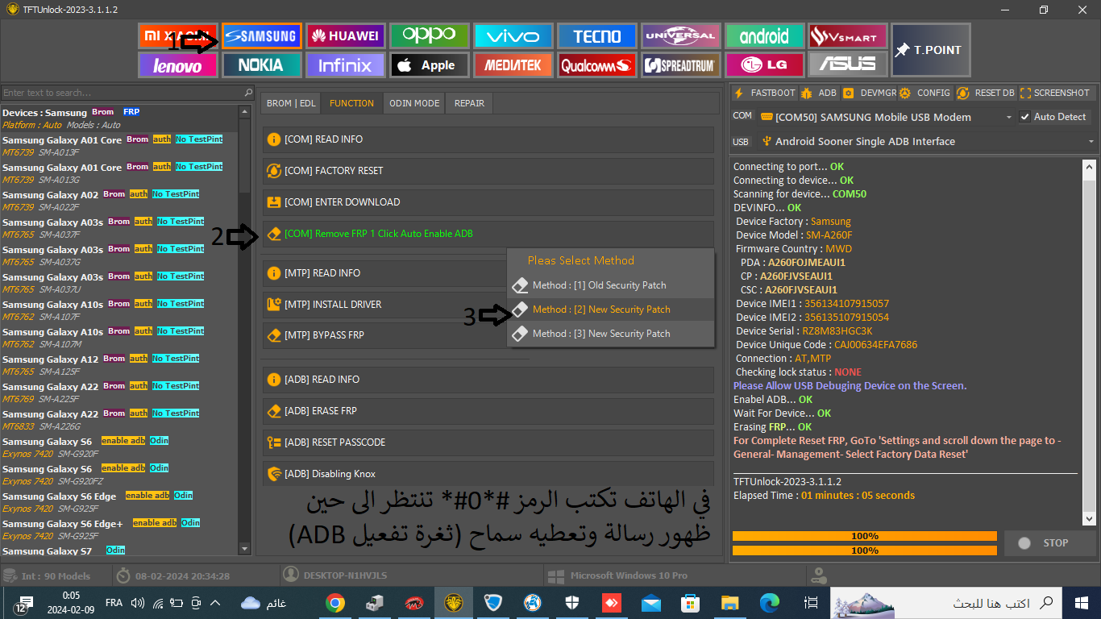
Task: Click the RESET DB button
Action: (x=986, y=93)
